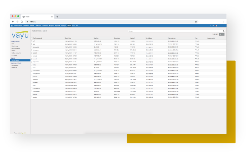
Task: Click the vayu logo
Action: 20,35
